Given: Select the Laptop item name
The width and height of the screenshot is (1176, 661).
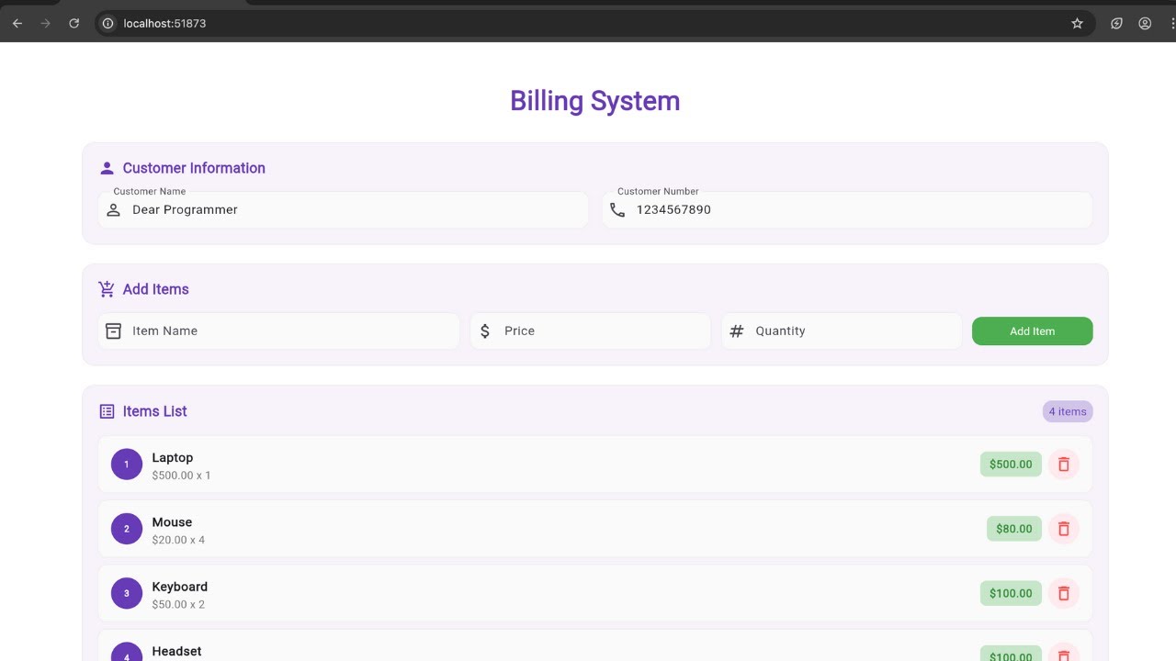Looking at the screenshot, I should [x=173, y=457].
